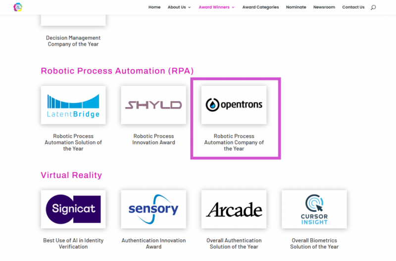Image resolution: width=396 pixels, height=261 pixels.
Task: Open the Arcade logo card
Action: tap(234, 209)
